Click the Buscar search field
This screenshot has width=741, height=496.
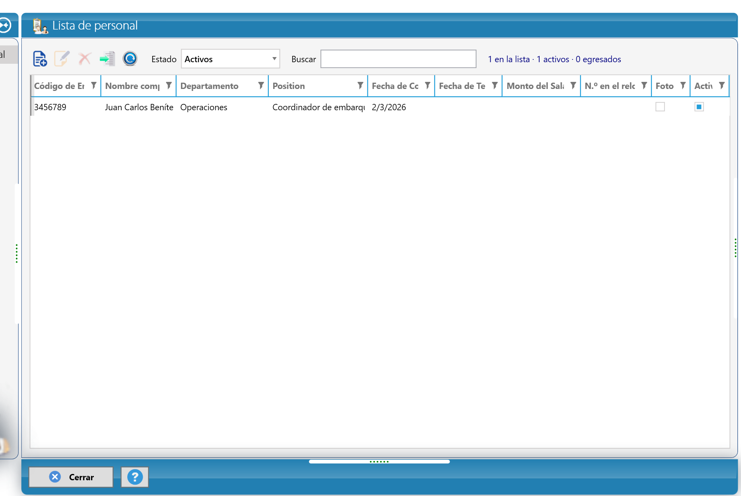(x=398, y=59)
